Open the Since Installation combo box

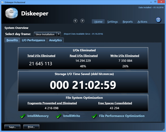(x=45, y=34)
